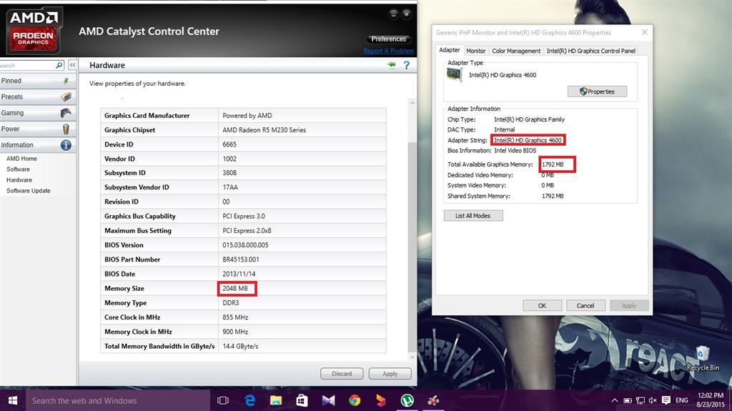
Task: Click the Power battery icon
Action: tap(66, 129)
